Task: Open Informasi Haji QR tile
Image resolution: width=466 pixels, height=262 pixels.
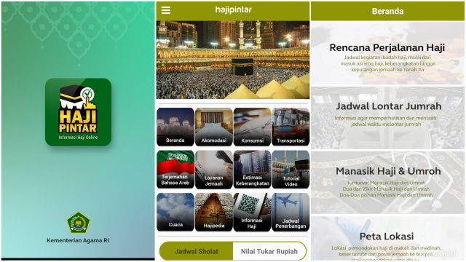Action: (x=252, y=212)
